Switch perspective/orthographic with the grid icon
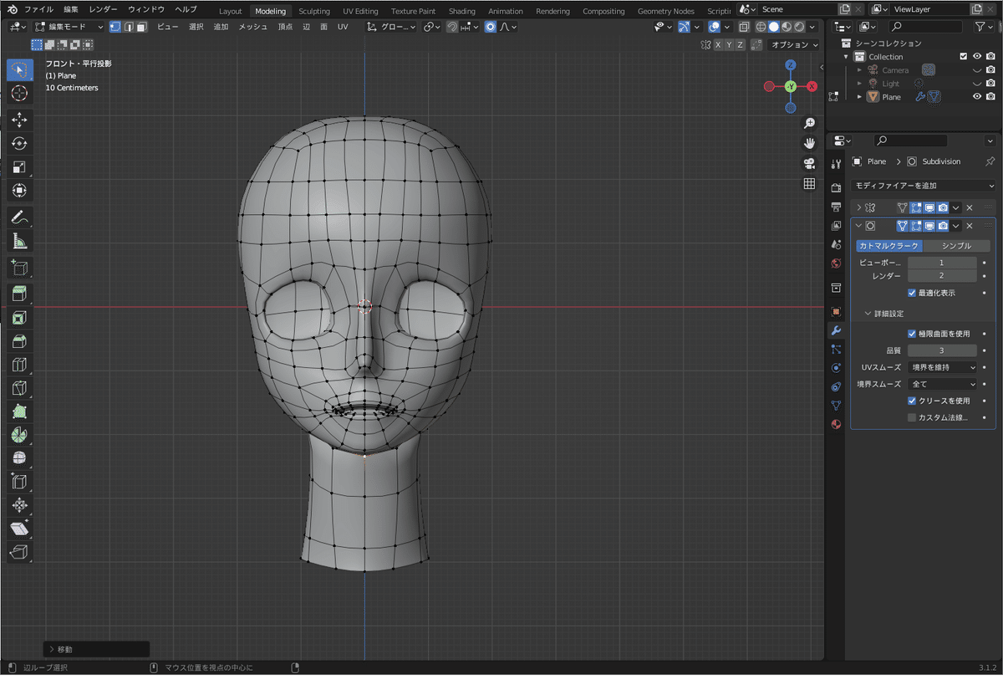The height and width of the screenshot is (695, 1003). pyautogui.click(x=809, y=183)
